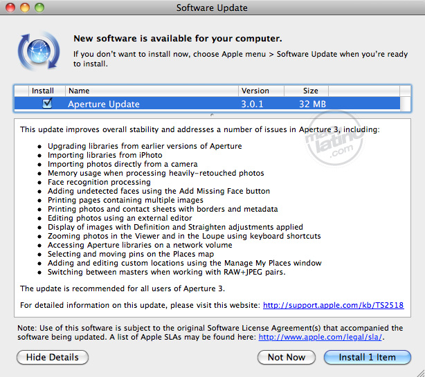Close the Software Update window with the red button

click(x=10, y=8)
